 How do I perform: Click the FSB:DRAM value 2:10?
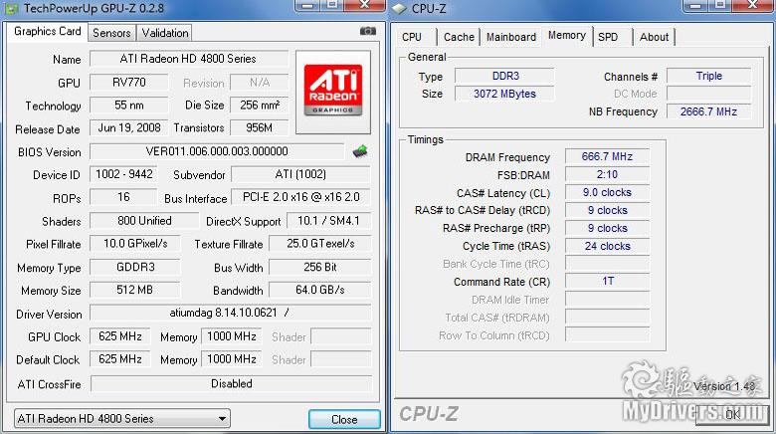607,174
